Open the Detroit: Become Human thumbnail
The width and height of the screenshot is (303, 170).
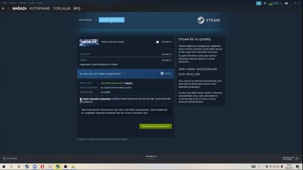click(x=89, y=42)
